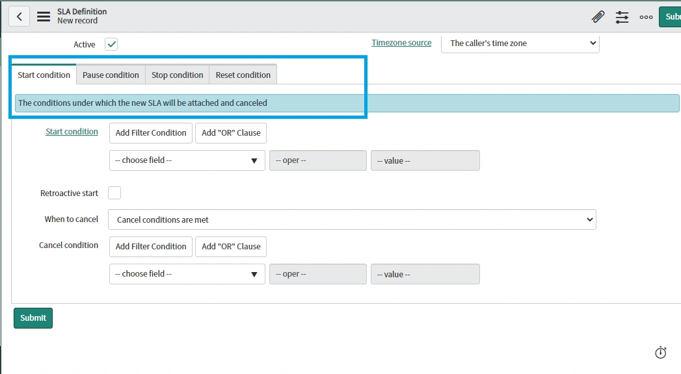Image resolution: width=681 pixels, height=374 pixels.
Task: Add Filter Condition for Start condition
Action: click(151, 133)
